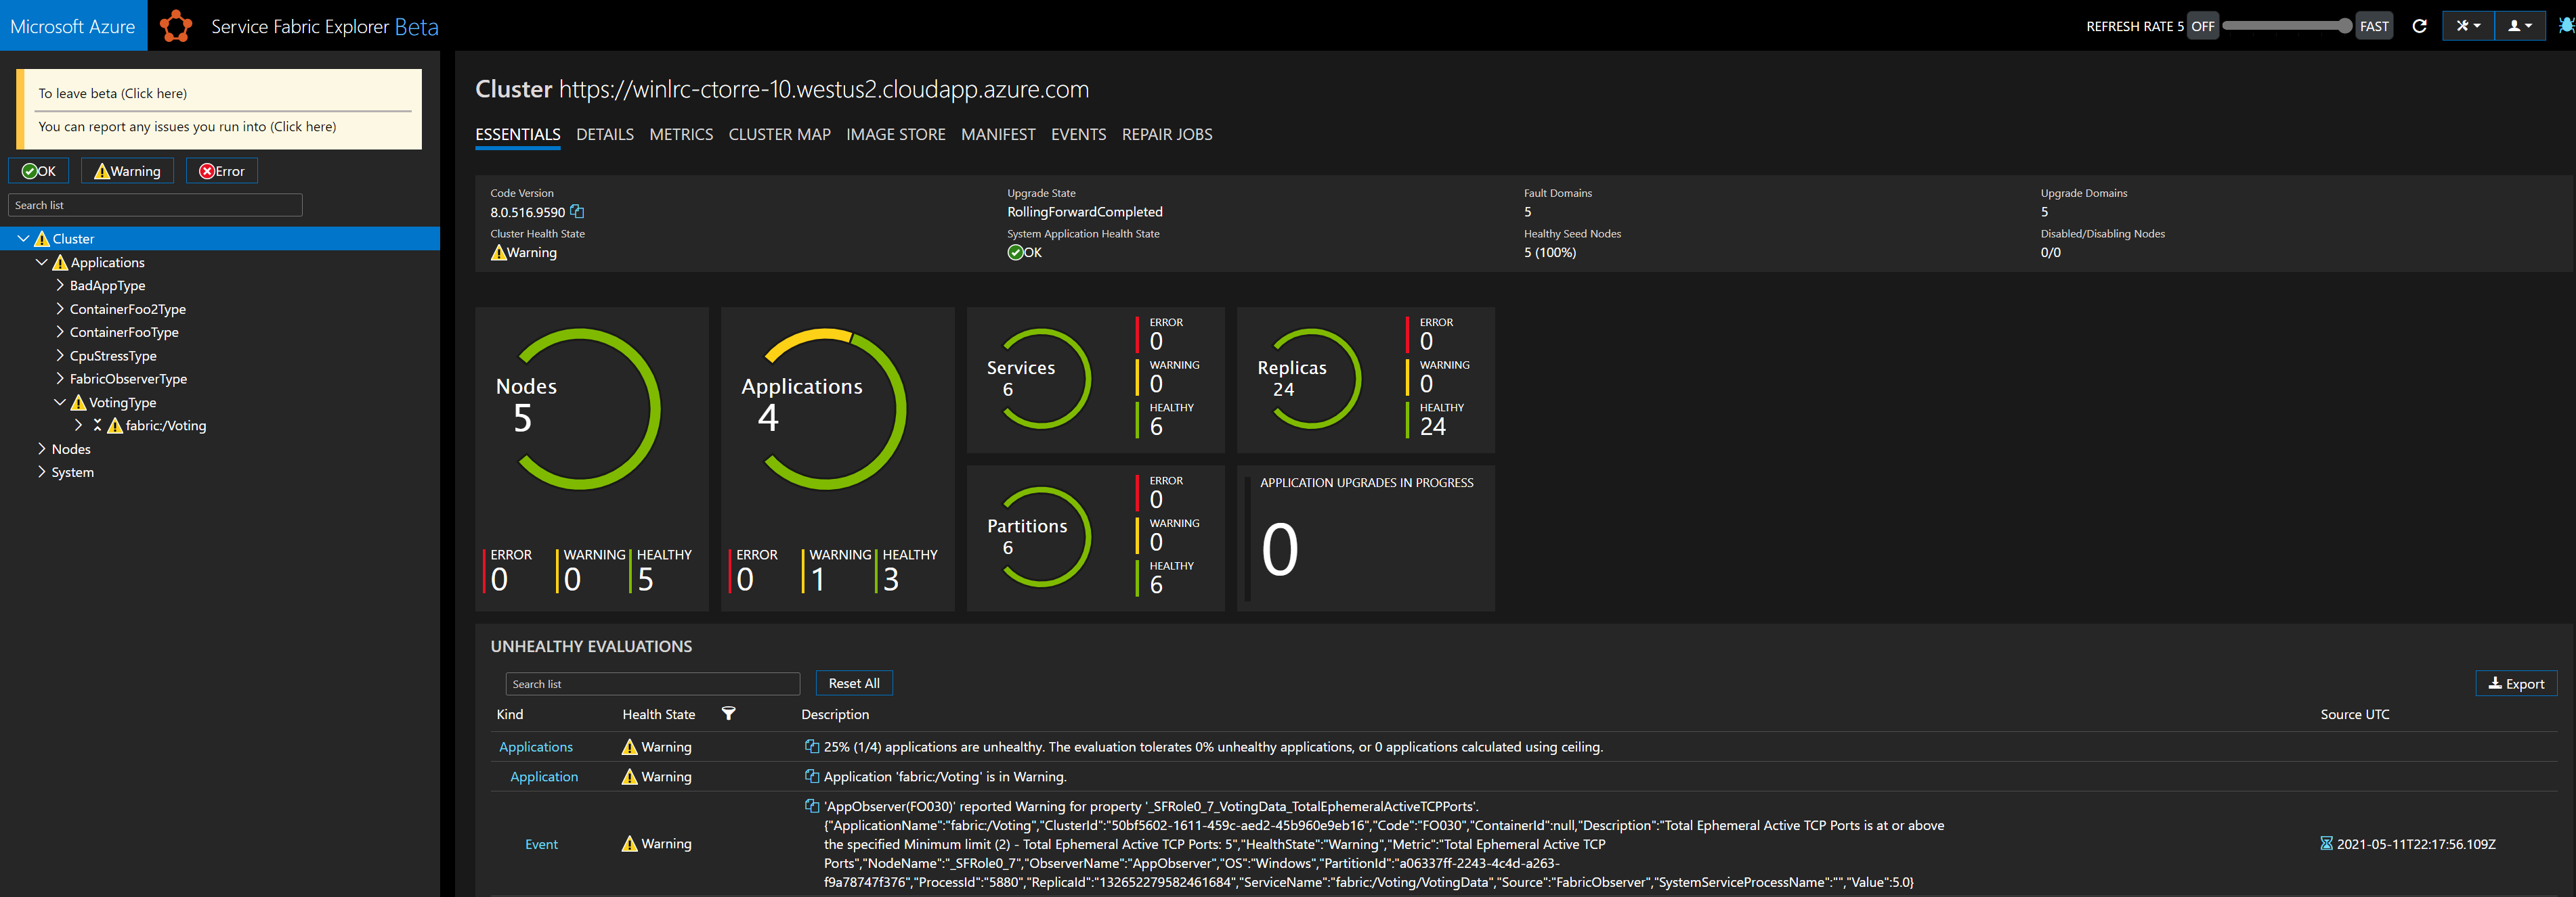Click the Service Fabric orange logo
2576x897 pixels.
click(176, 26)
